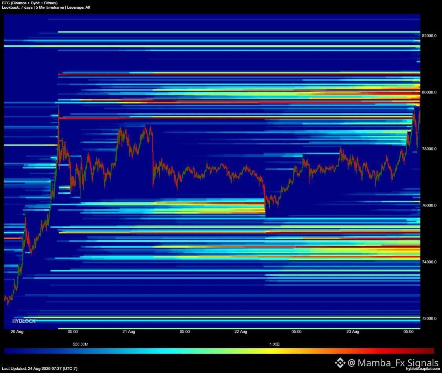This screenshot has width=442, height=373.
Task: Click the 05:00 label after 23 Aug
Action: (408, 332)
